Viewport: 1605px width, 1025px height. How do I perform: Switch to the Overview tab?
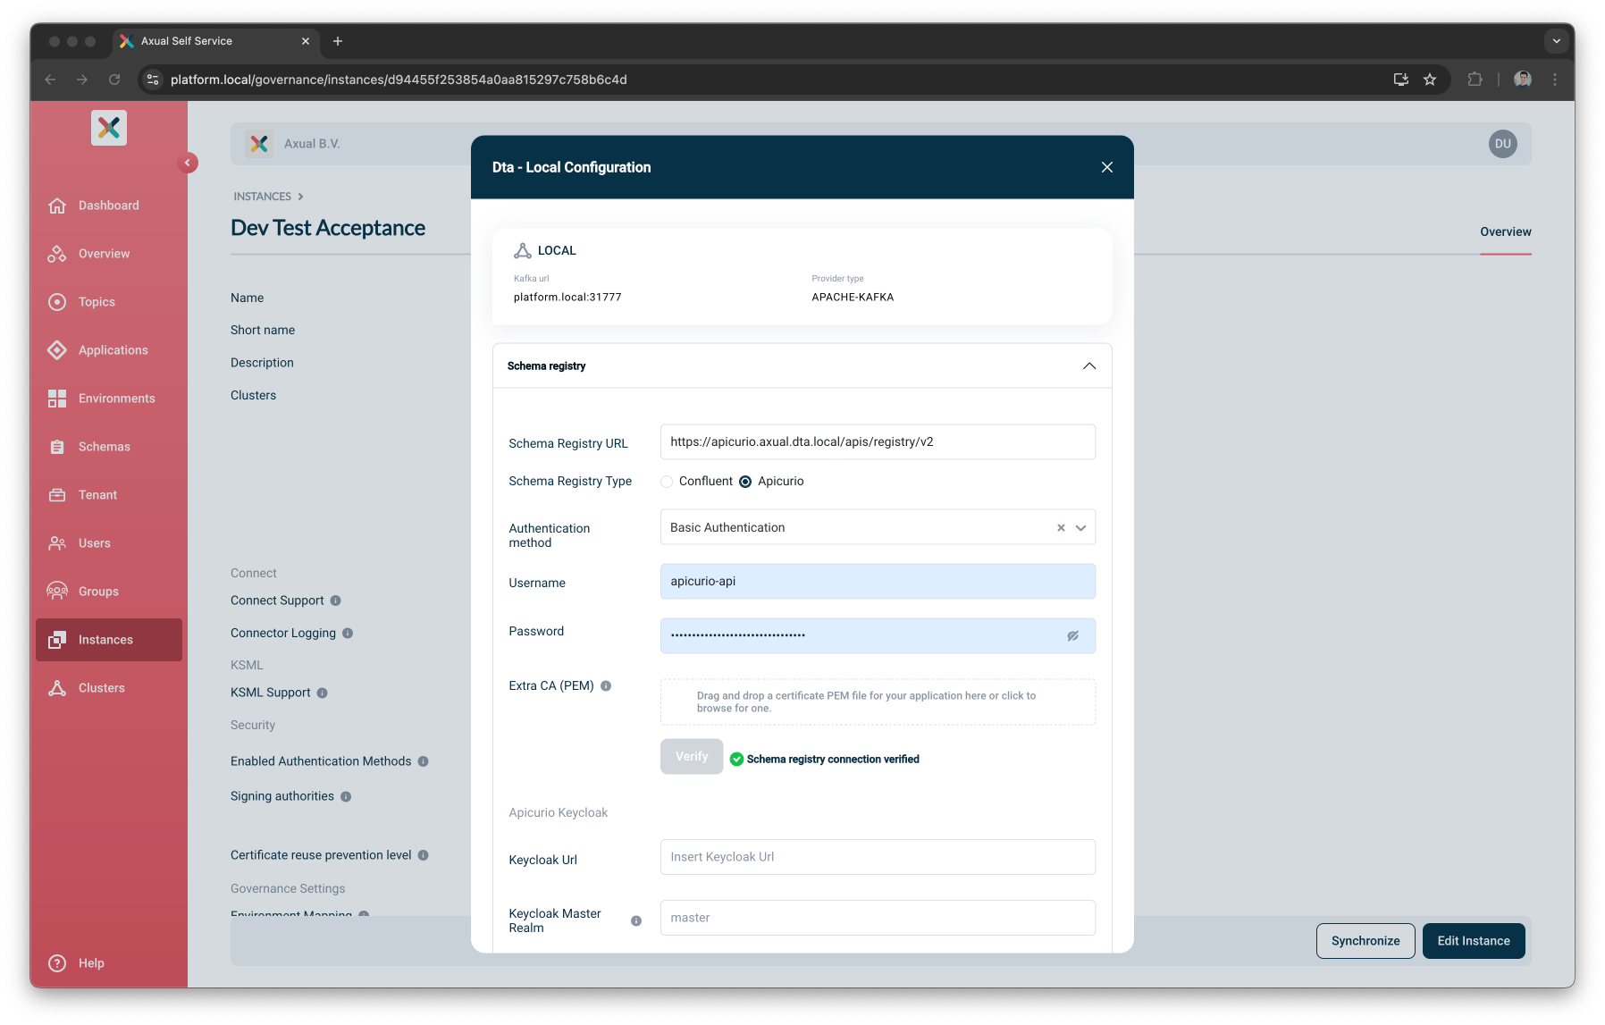point(1506,232)
